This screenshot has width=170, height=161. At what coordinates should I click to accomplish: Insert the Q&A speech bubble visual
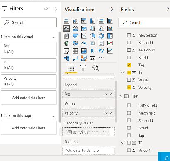(x=75, y=58)
